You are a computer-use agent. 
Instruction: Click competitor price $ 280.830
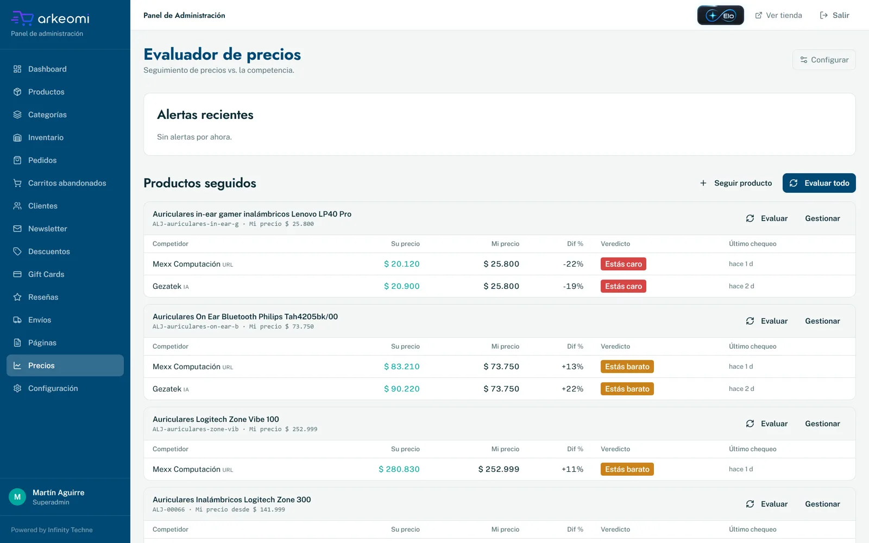click(399, 469)
